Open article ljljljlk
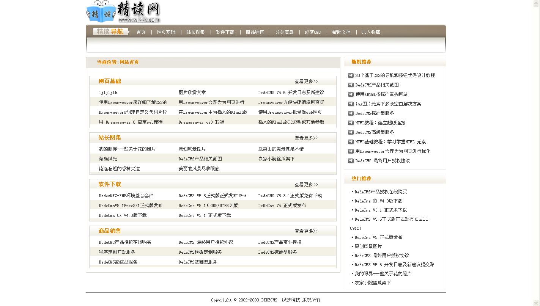This screenshot has width=540, height=306. pyautogui.click(x=108, y=93)
